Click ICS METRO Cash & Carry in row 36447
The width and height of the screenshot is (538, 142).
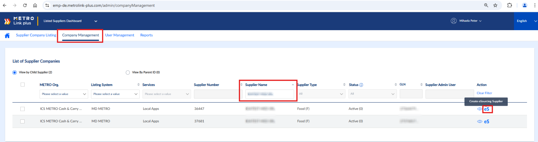coord(61,109)
